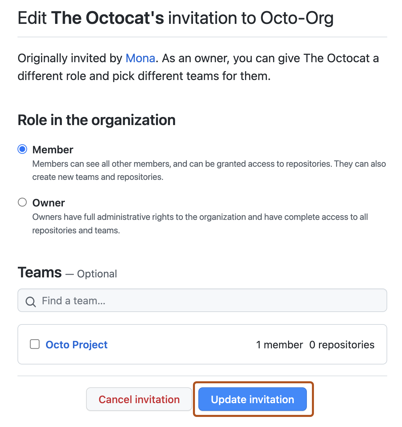Open Mona's profile link
The image size is (402, 427).
140,58
